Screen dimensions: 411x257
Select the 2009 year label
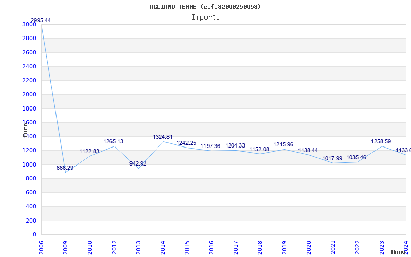click(65, 248)
